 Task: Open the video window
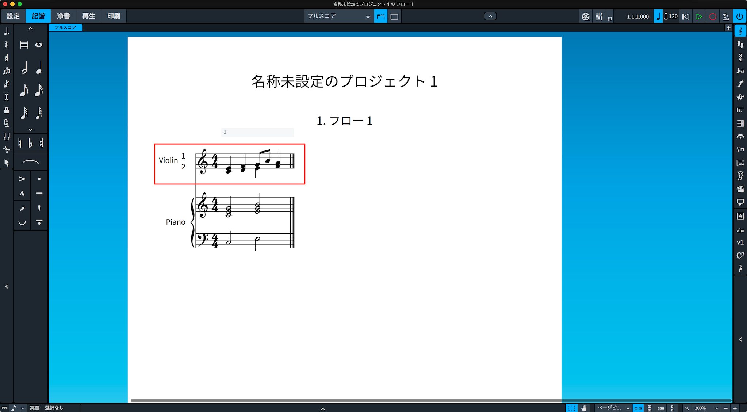click(586, 16)
